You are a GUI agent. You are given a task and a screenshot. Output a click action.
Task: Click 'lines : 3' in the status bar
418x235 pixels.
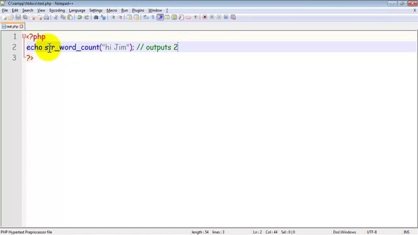pyautogui.click(x=218, y=232)
